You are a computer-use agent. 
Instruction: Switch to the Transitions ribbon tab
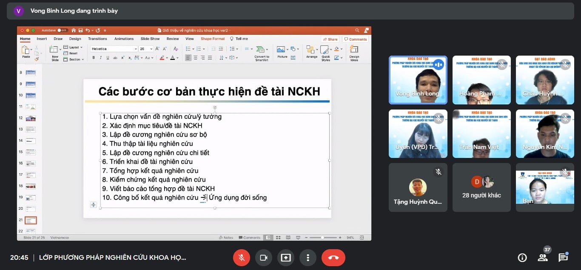[x=97, y=39]
